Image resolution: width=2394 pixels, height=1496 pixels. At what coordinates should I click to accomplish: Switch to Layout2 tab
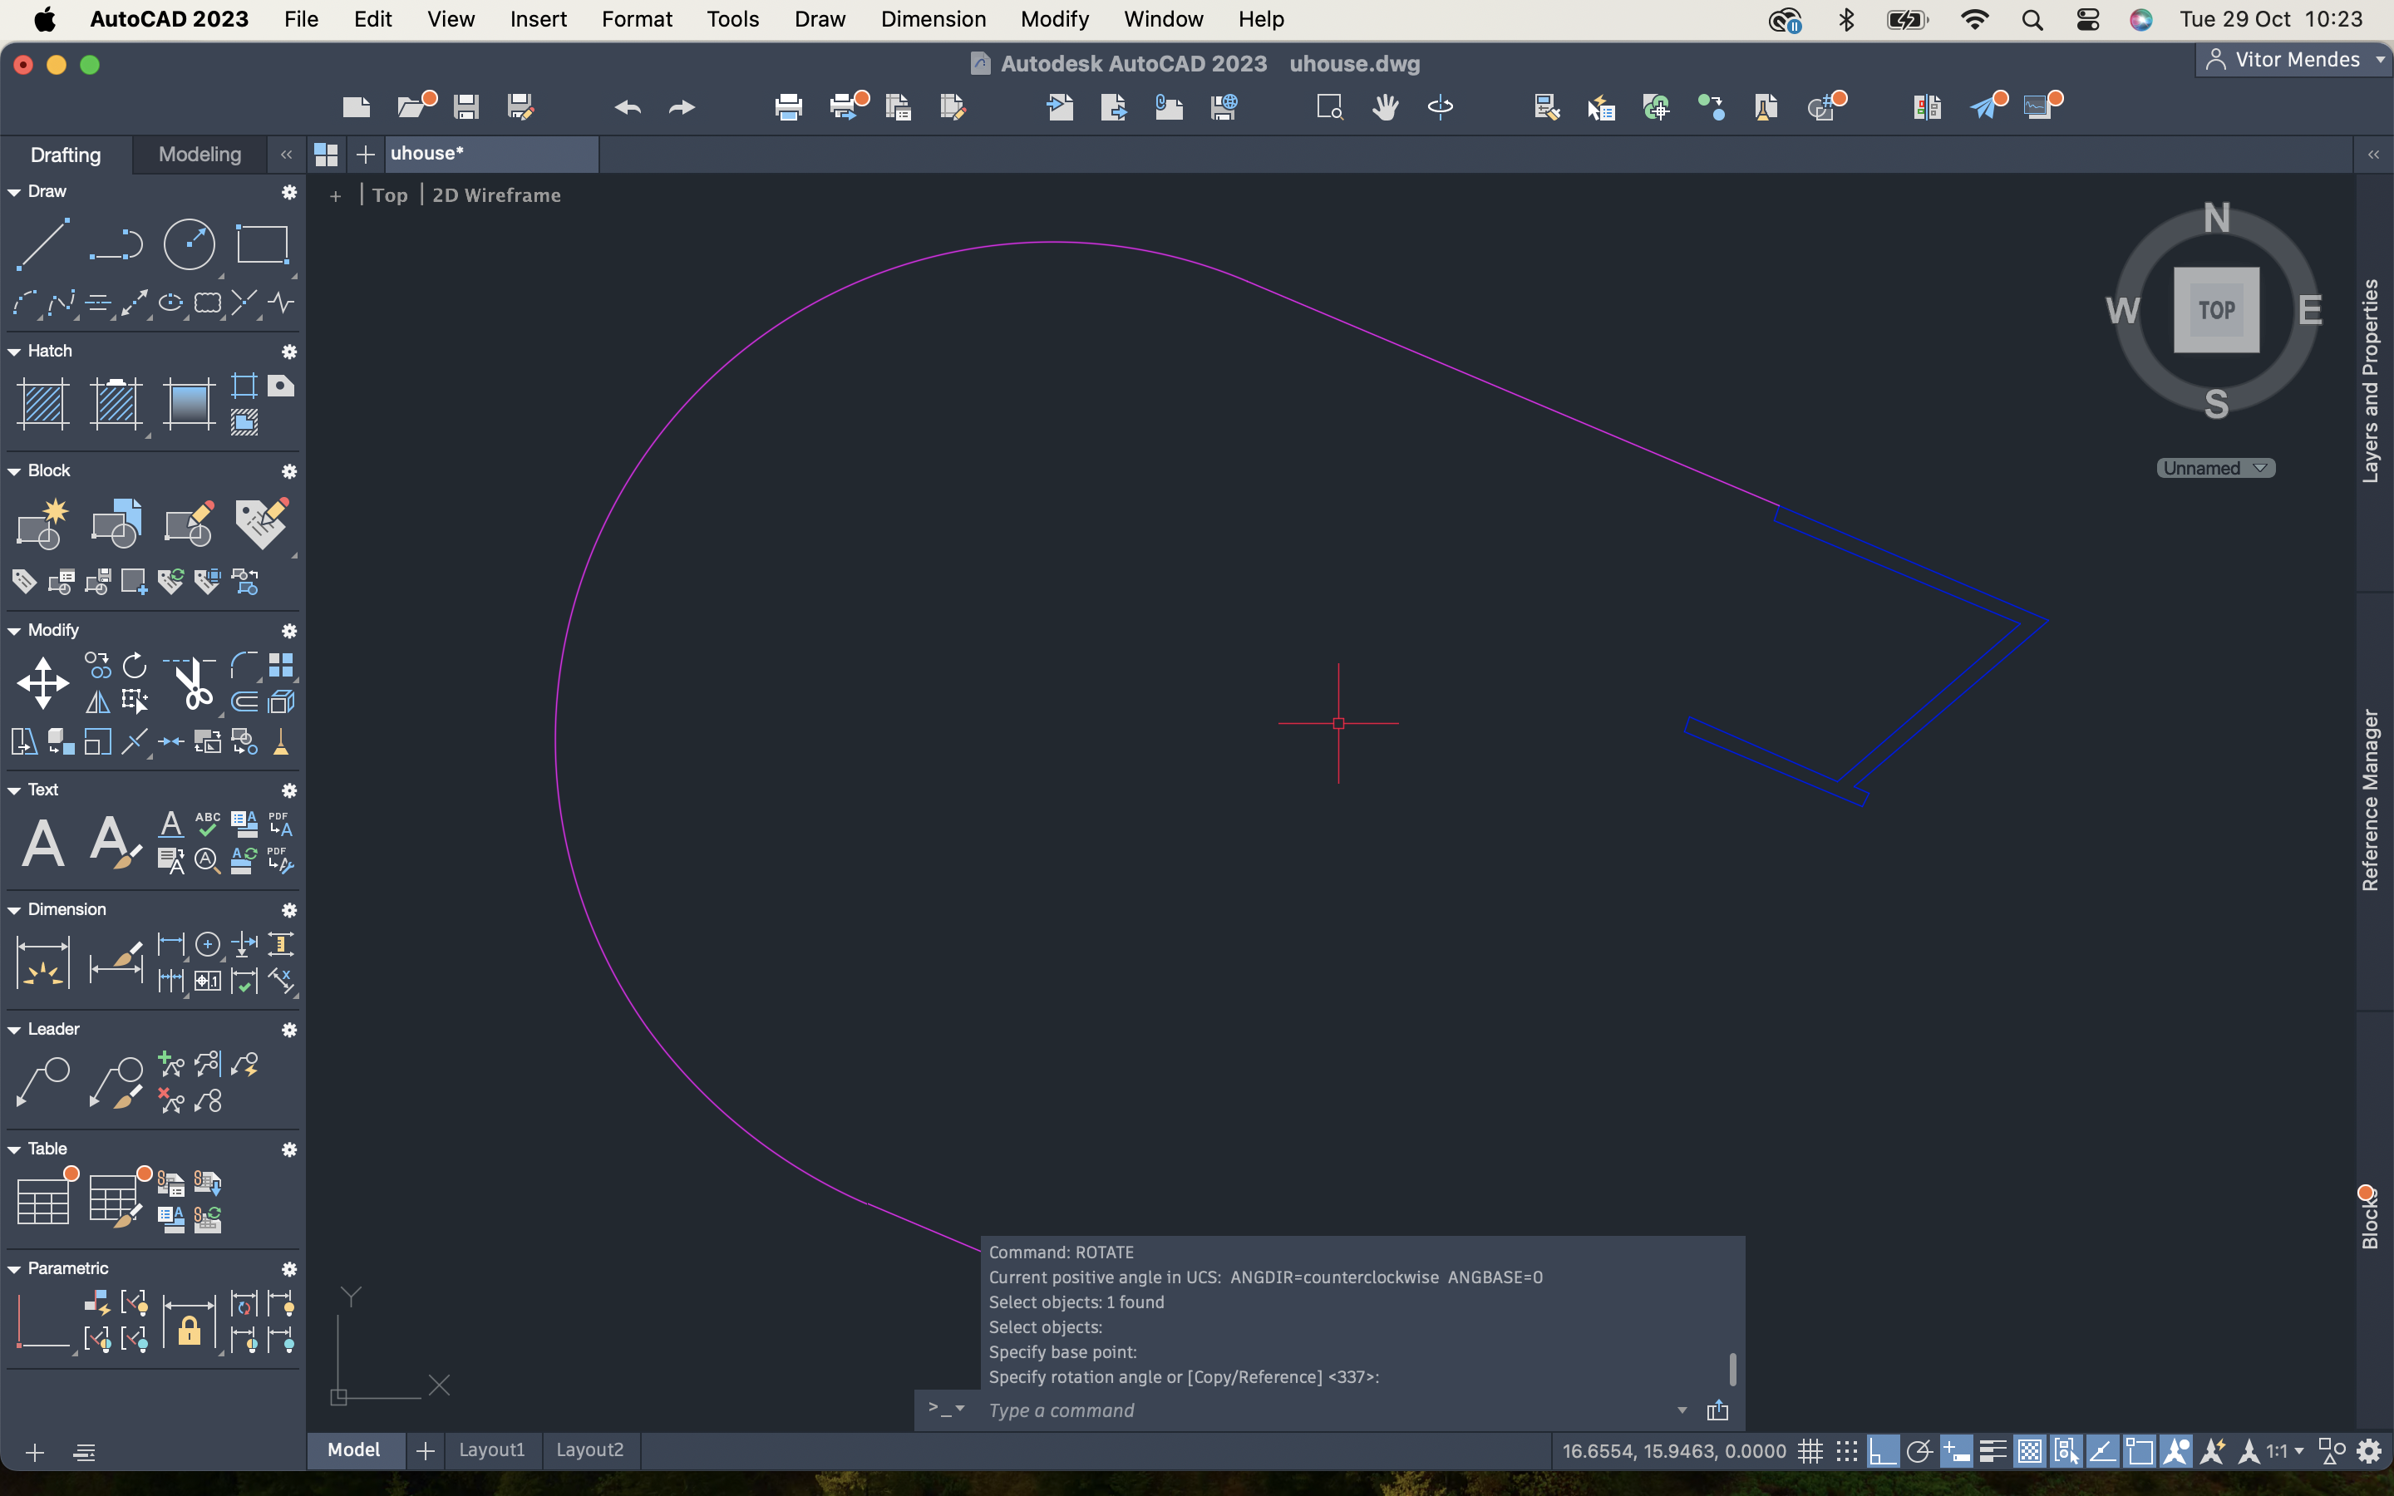pos(589,1449)
